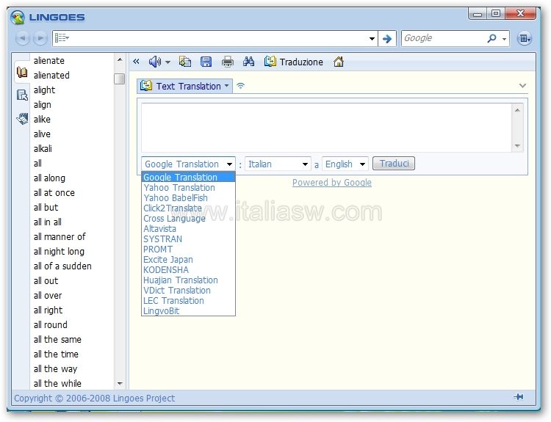Open the main menu icon at top right
Image resolution: width=551 pixels, height=422 pixels.
coord(525,38)
